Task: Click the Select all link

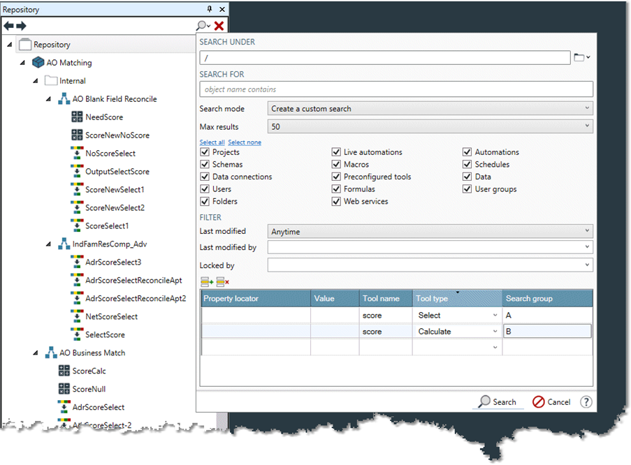Action: pyautogui.click(x=212, y=142)
